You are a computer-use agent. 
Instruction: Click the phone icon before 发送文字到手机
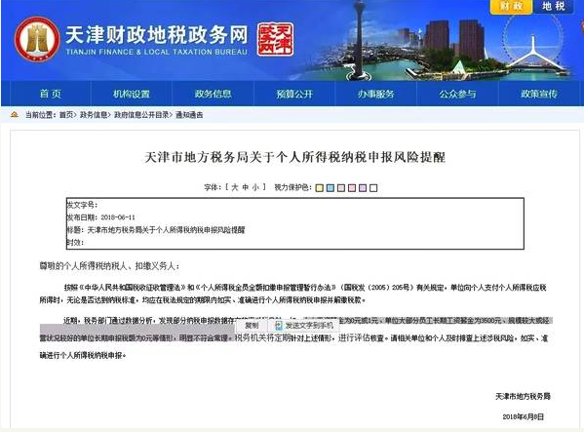click(x=278, y=326)
